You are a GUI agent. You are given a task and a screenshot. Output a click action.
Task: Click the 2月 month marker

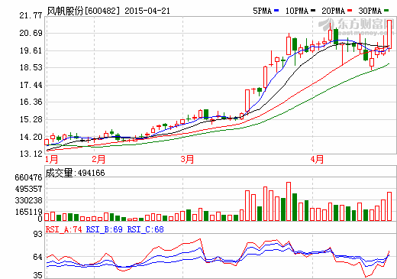point(98,160)
